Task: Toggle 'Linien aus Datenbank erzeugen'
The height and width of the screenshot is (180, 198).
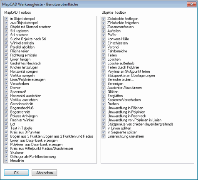Action: point(6,140)
